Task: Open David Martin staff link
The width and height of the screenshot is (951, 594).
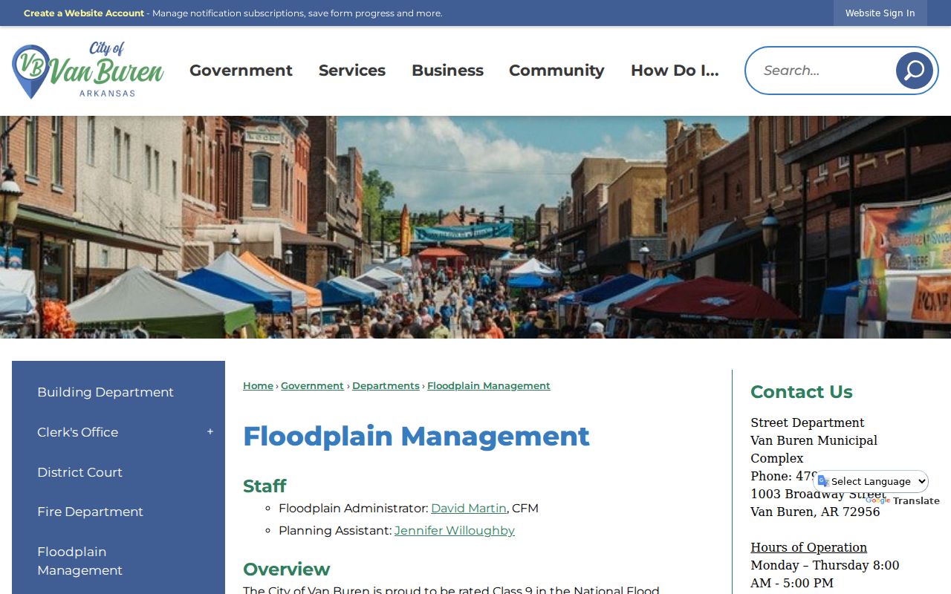Action: click(x=469, y=509)
